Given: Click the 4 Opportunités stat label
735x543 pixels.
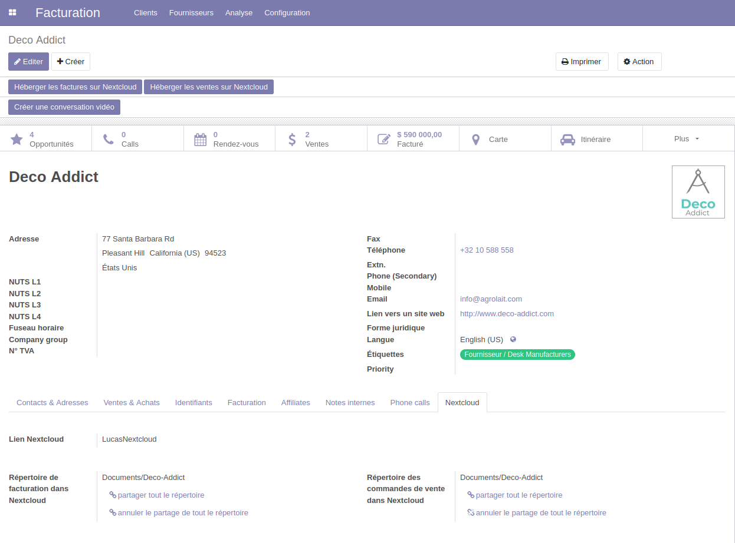Looking at the screenshot, I should [51, 139].
